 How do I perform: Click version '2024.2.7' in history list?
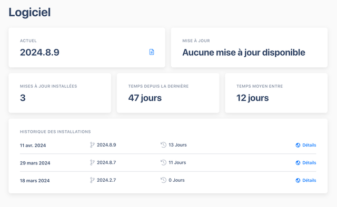(106, 180)
